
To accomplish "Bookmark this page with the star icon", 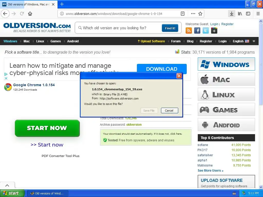I will pyautogui.click(x=200, y=14).
